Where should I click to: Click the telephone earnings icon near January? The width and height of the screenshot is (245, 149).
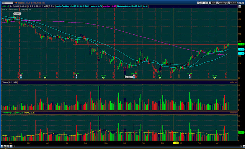pyautogui.click(x=189, y=75)
